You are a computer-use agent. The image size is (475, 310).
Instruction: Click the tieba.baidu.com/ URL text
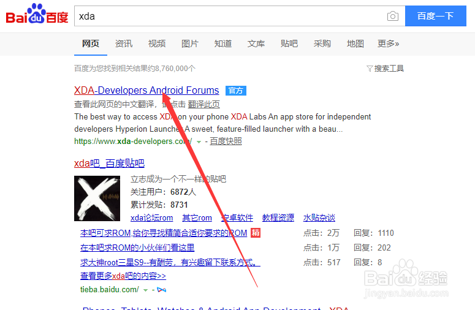click(110, 290)
